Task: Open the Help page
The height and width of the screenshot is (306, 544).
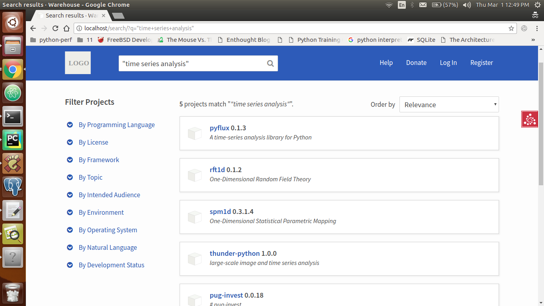Action: pos(386,63)
